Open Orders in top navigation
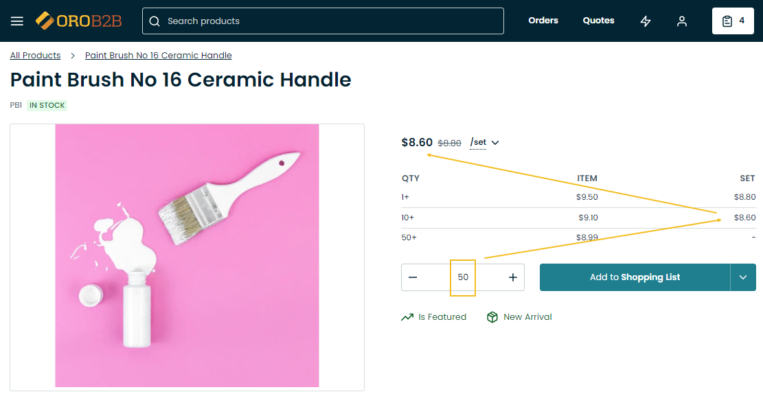 point(543,21)
